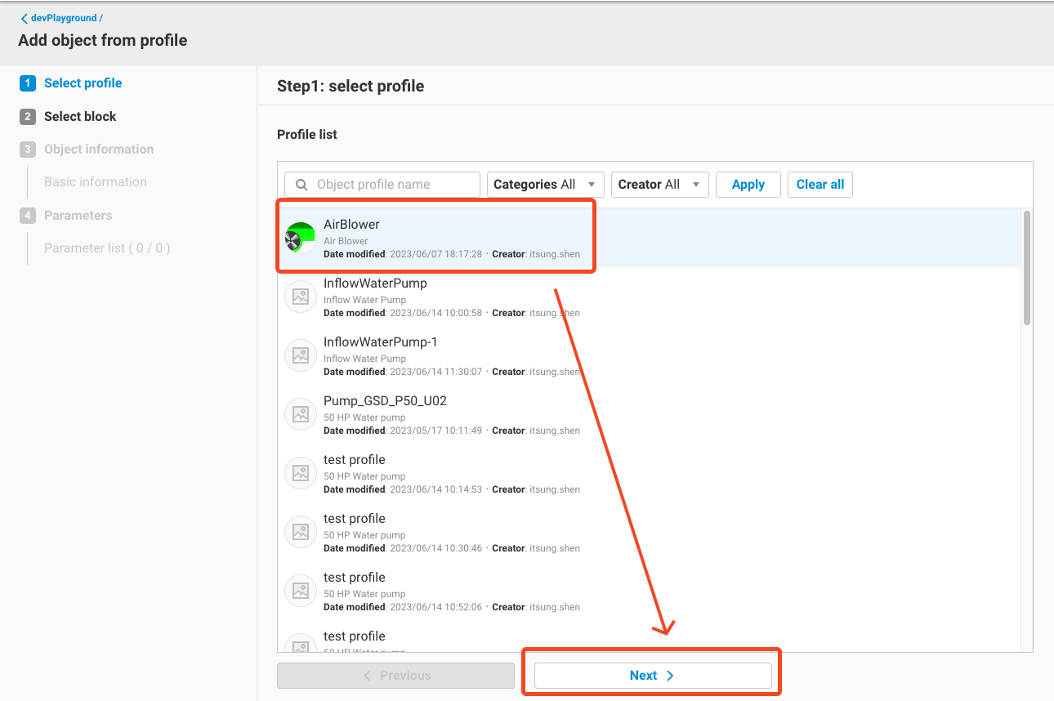The width and height of the screenshot is (1054, 701).
Task: Click the back chevron beside devPlayground
Action: pyautogui.click(x=25, y=18)
